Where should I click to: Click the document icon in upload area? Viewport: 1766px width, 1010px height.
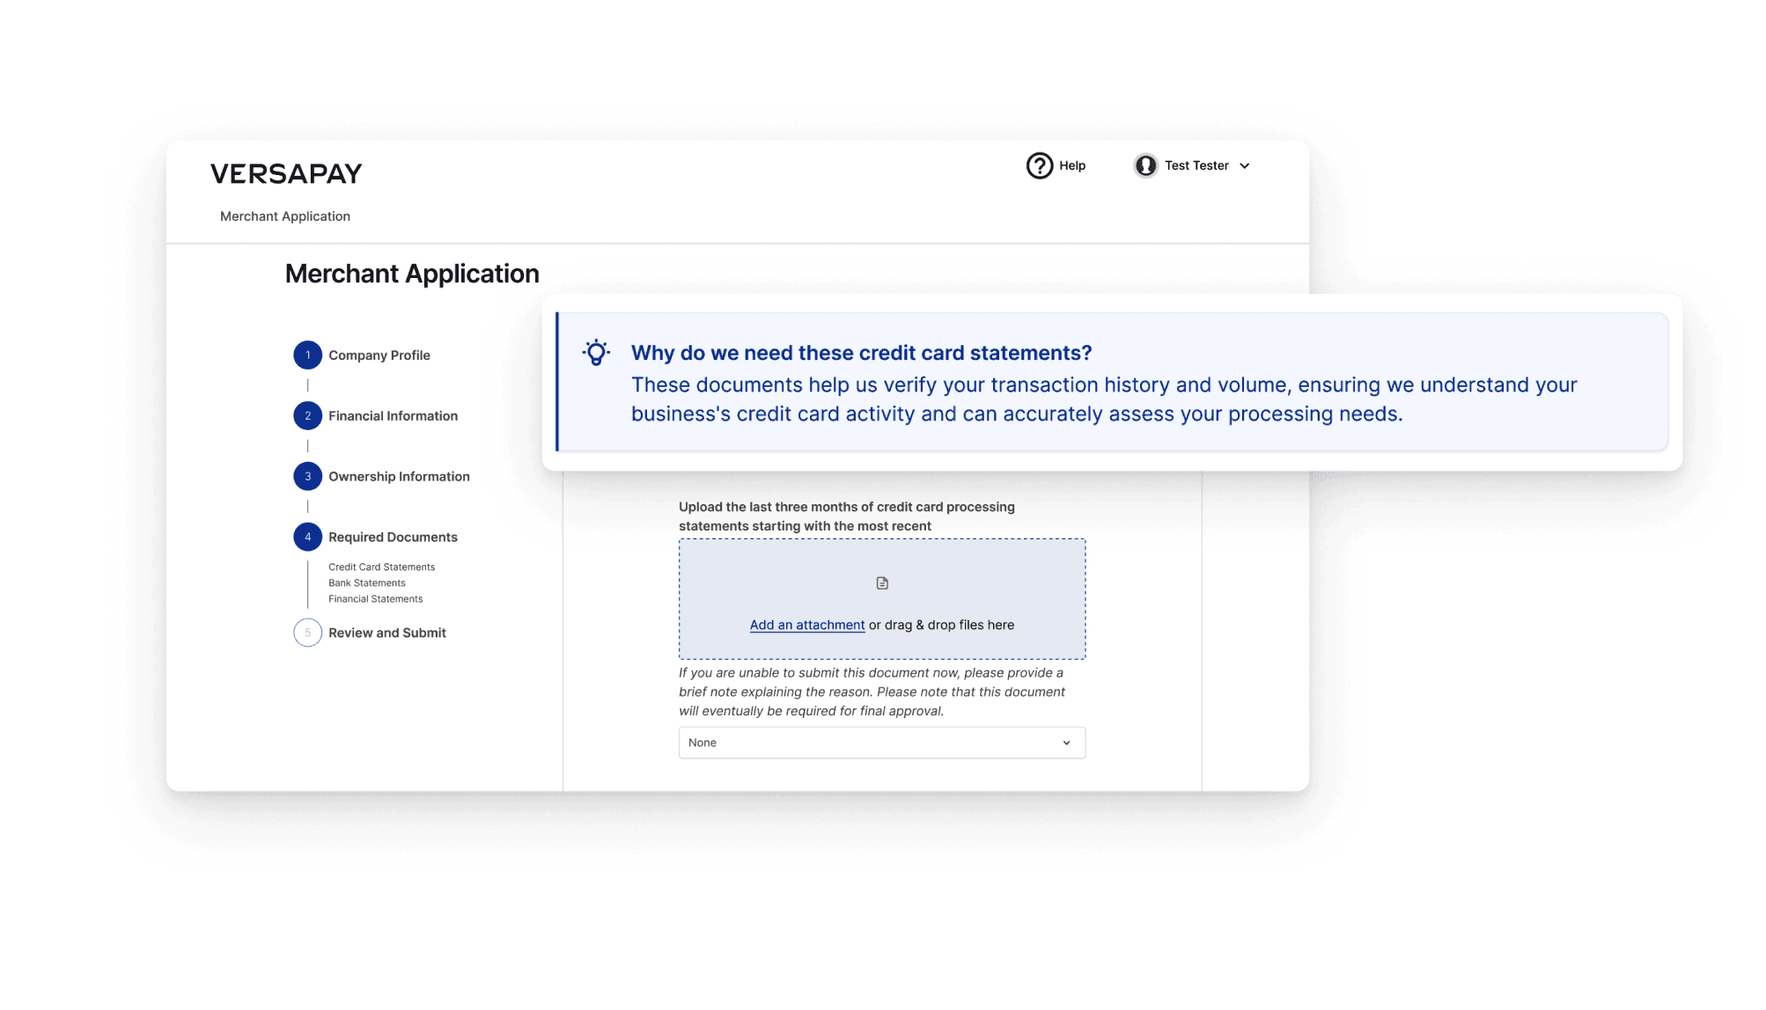point(882,583)
